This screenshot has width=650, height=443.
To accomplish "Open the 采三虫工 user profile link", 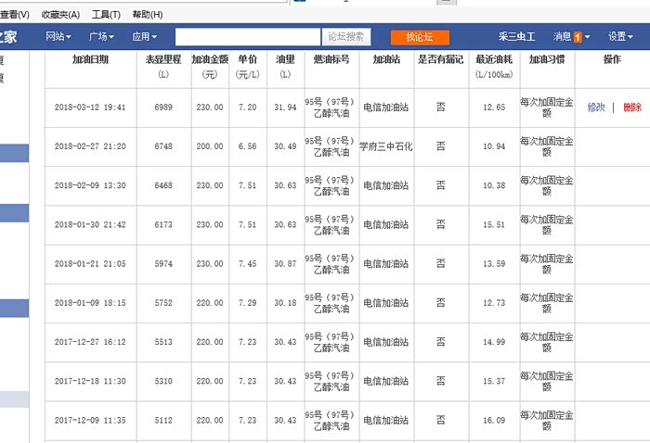I will 513,37.
